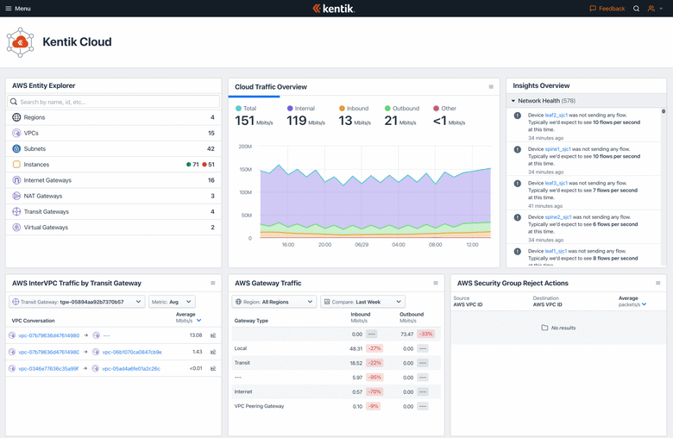Click the Outbound green legend swatch
Viewport: 673px width, 438px height.
coord(388,109)
